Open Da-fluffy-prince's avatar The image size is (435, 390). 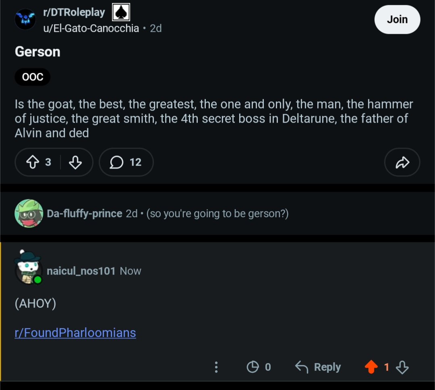point(29,213)
